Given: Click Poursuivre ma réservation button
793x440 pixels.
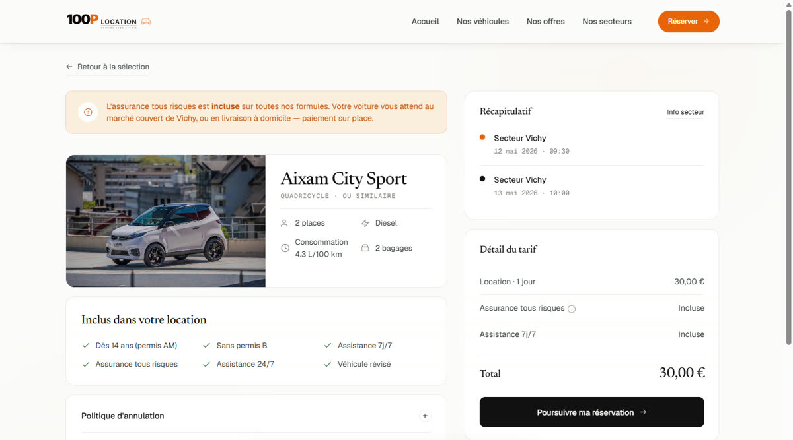Looking at the screenshot, I should click(x=591, y=412).
